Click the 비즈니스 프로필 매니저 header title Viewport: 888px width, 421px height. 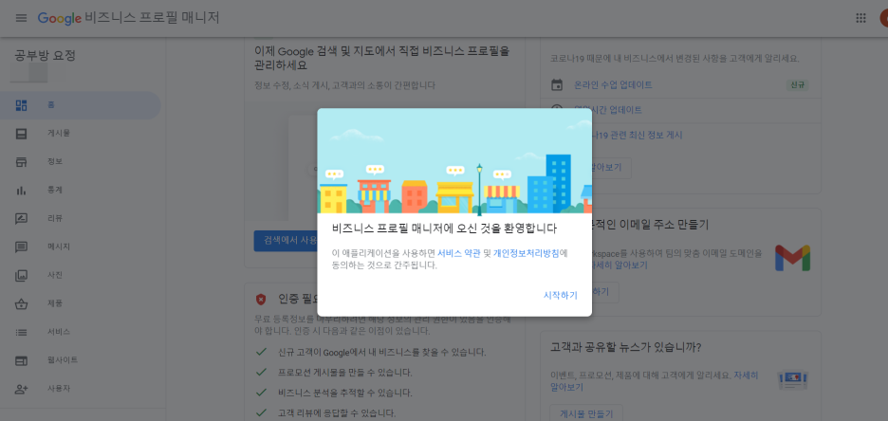[153, 18]
